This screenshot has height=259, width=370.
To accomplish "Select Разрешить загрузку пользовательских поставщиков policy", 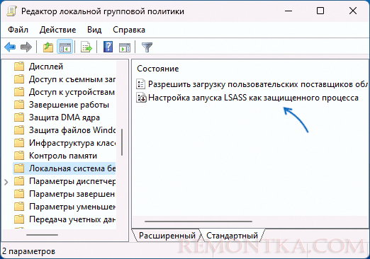I will click(258, 84).
